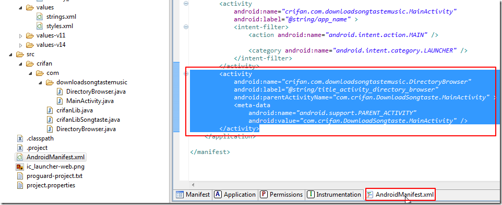Open crifanLib.java file

click(x=75, y=110)
